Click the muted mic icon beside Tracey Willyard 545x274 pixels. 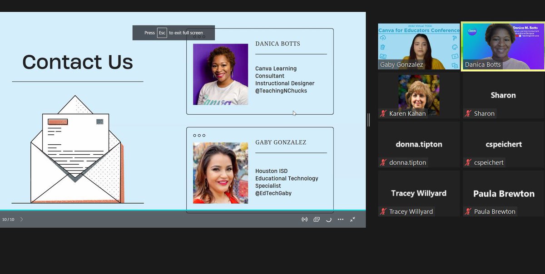(x=384, y=211)
